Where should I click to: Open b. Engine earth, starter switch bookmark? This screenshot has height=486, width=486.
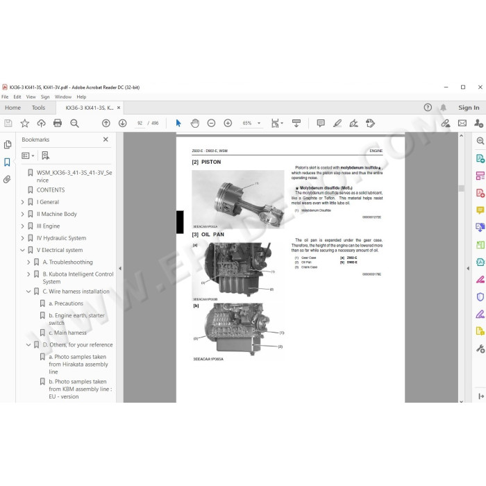click(x=76, y=319)
